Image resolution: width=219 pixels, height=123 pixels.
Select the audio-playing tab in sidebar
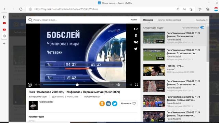coord(4,36)
